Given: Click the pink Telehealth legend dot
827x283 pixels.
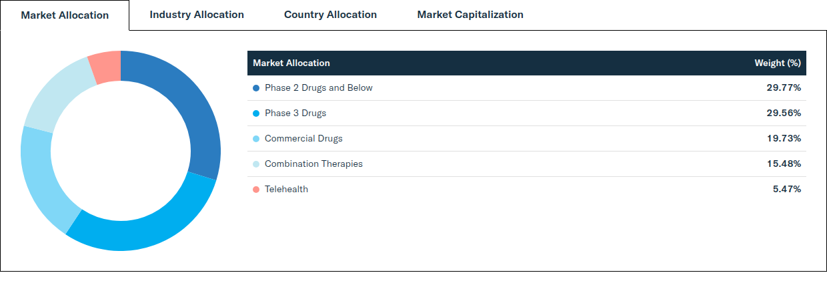Looking at the screenshot, I should (x=256, y=190).
